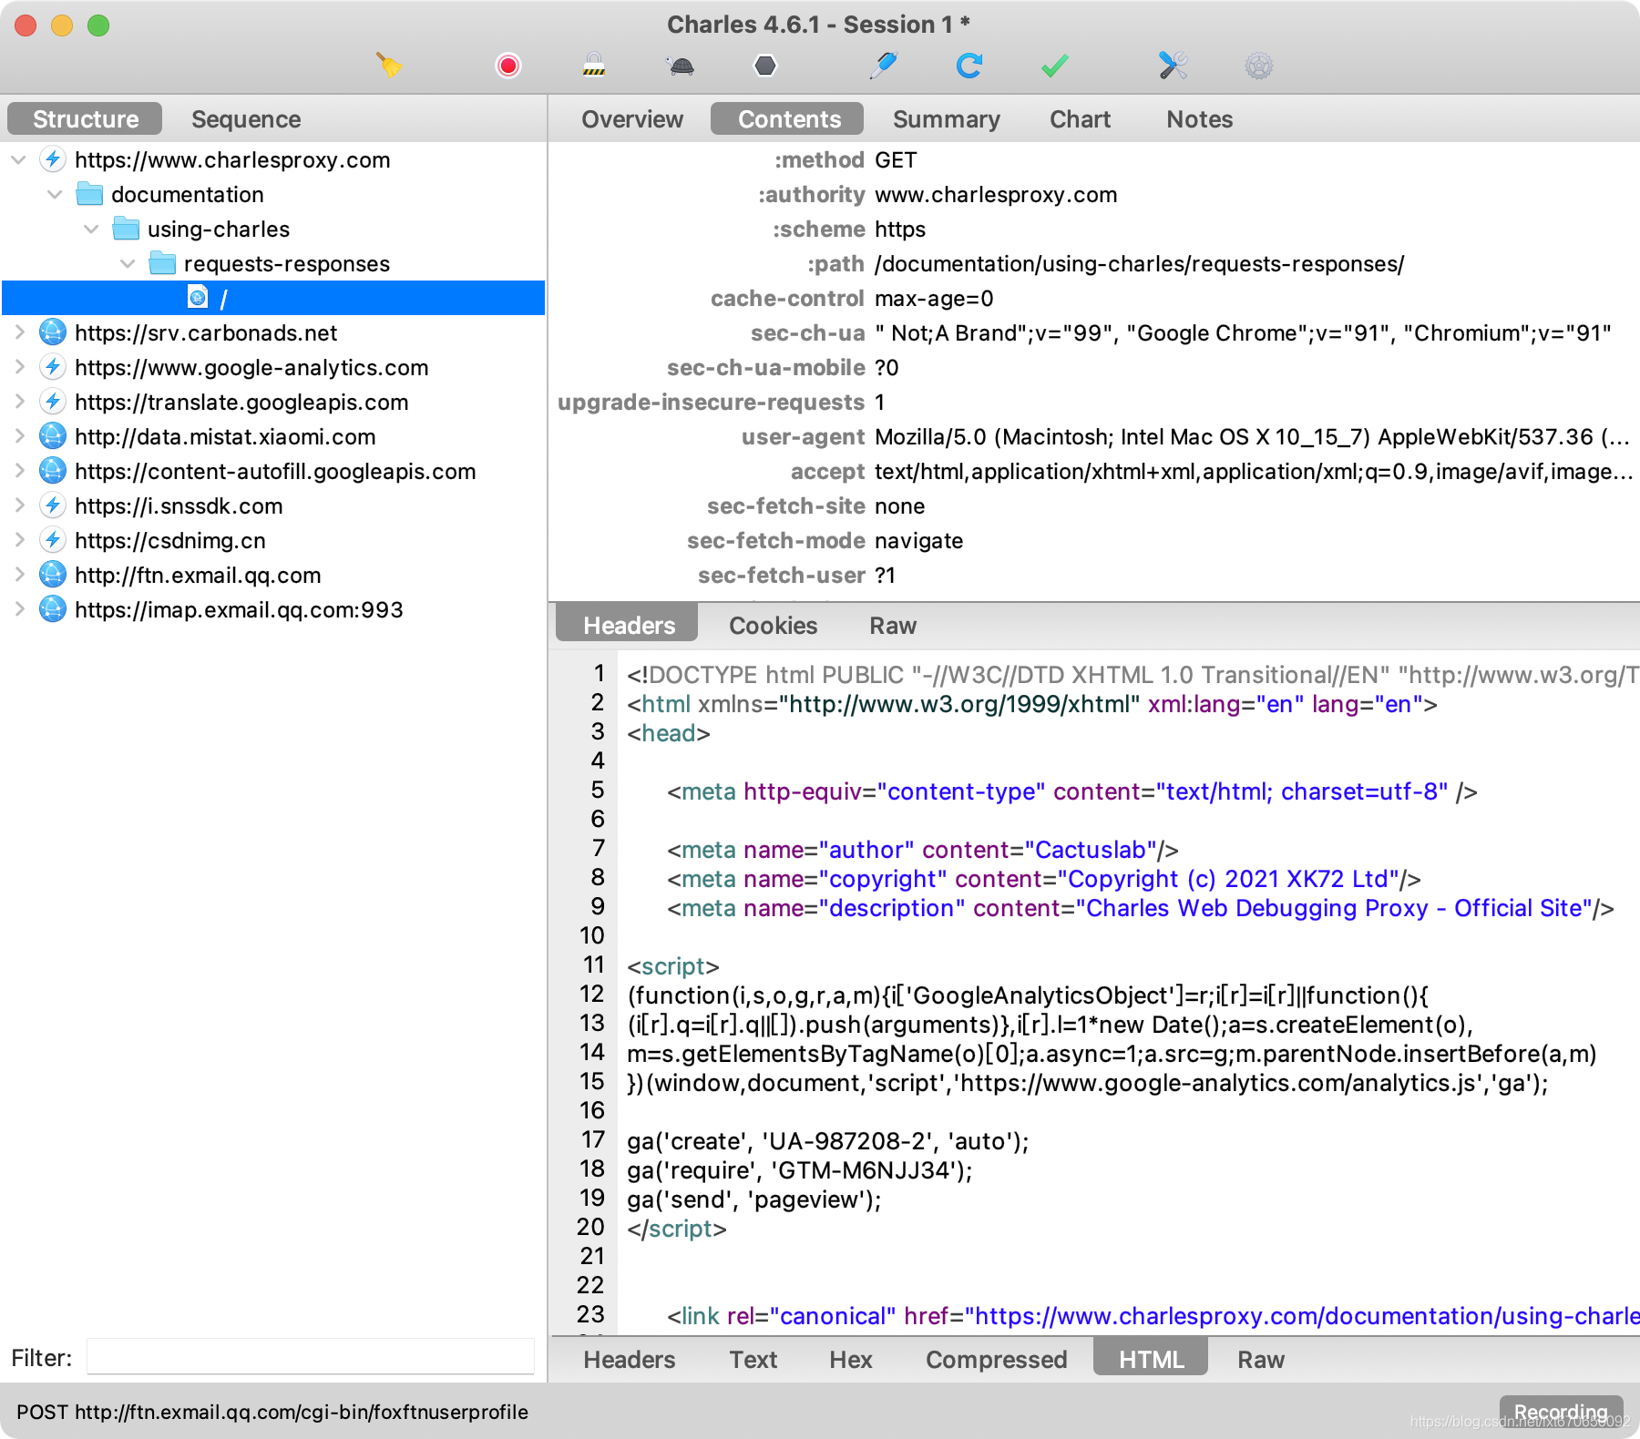
Task: Click the globe icon beside imap.exmail.qq.com:993
Action: 53,610
